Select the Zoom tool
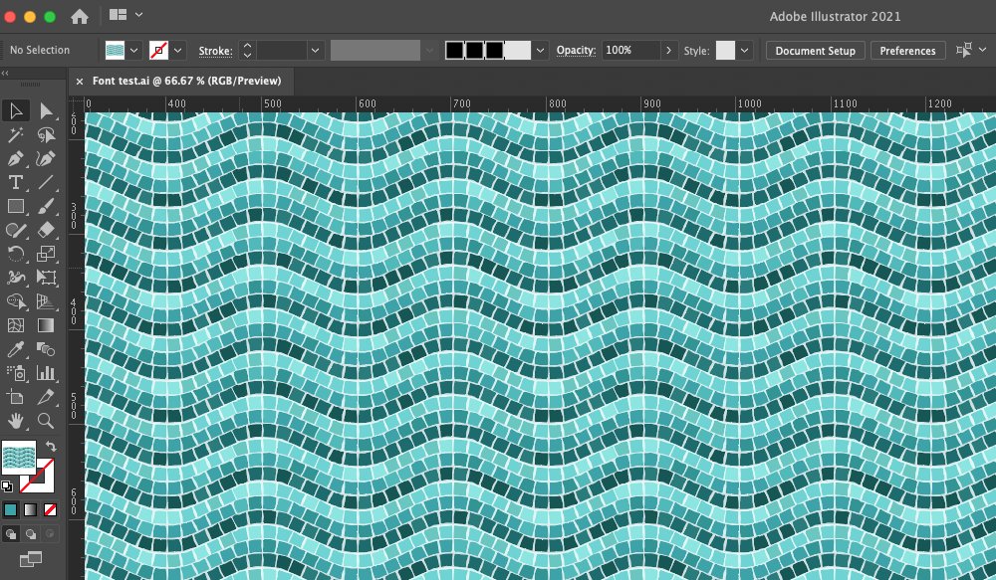The image size is (996, 580). (45, 419)
